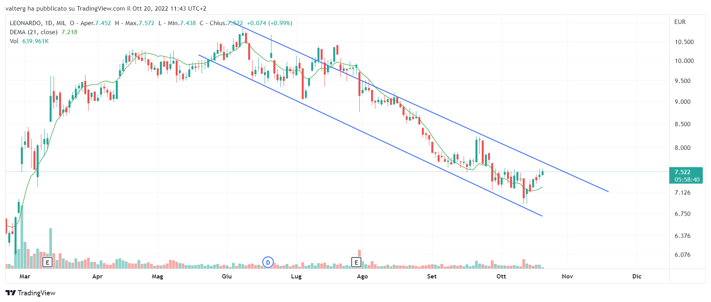
Task: Click the 9.500 price axis label
Action: [683, 81]
